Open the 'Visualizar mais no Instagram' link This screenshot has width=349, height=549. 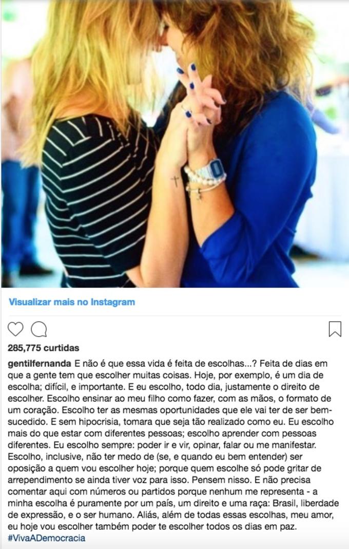pyautogui.click(x=72, y=302)
